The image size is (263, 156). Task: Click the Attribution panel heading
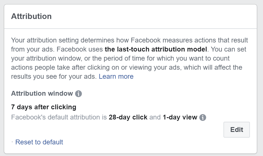(31, 16)
